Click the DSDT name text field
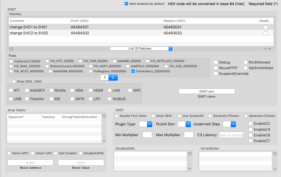Image resolution: width=281 pixels, height=177 pixels. 207,91
